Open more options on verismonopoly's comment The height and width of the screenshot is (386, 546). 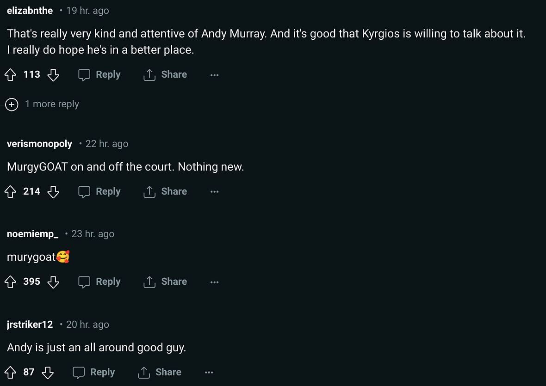214,192
